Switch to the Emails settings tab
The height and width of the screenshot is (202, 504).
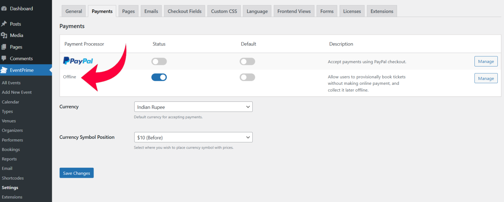point(151,11)
